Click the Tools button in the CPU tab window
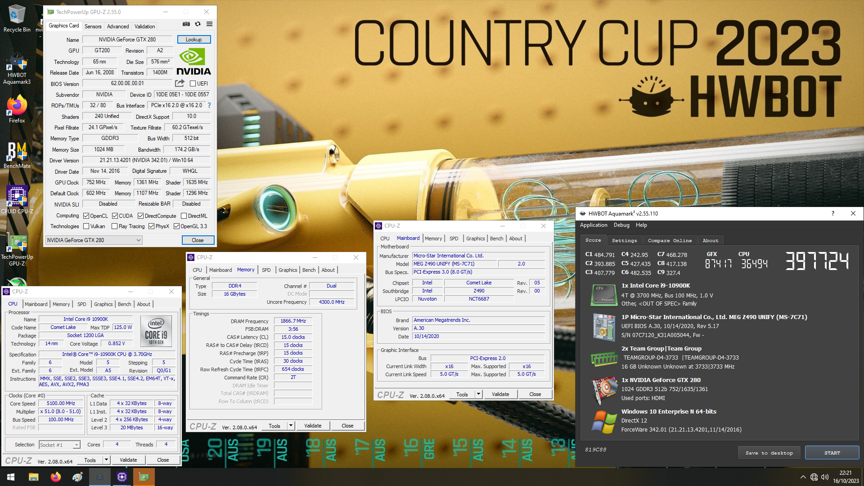 (90, 460)
